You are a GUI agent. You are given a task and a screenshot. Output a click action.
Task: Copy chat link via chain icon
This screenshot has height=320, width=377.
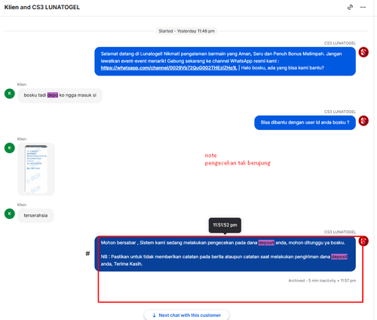point(350,8)
